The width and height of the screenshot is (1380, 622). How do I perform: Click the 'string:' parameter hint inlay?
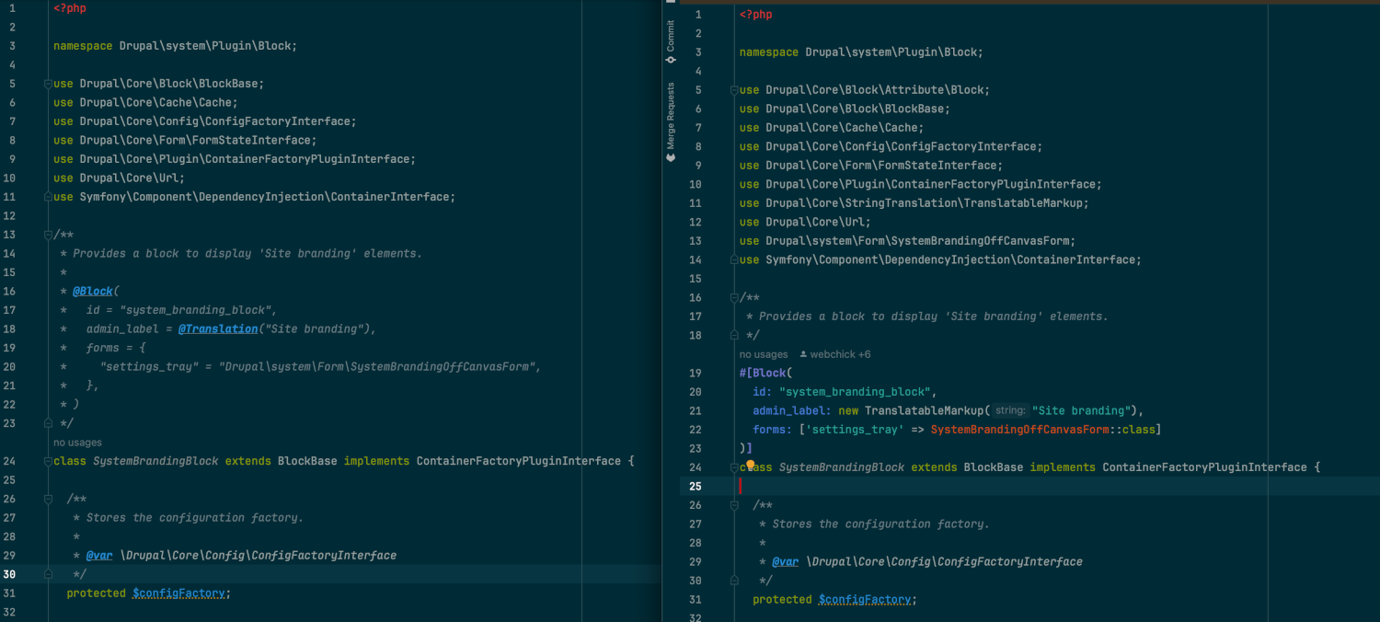click(1010, 410)
